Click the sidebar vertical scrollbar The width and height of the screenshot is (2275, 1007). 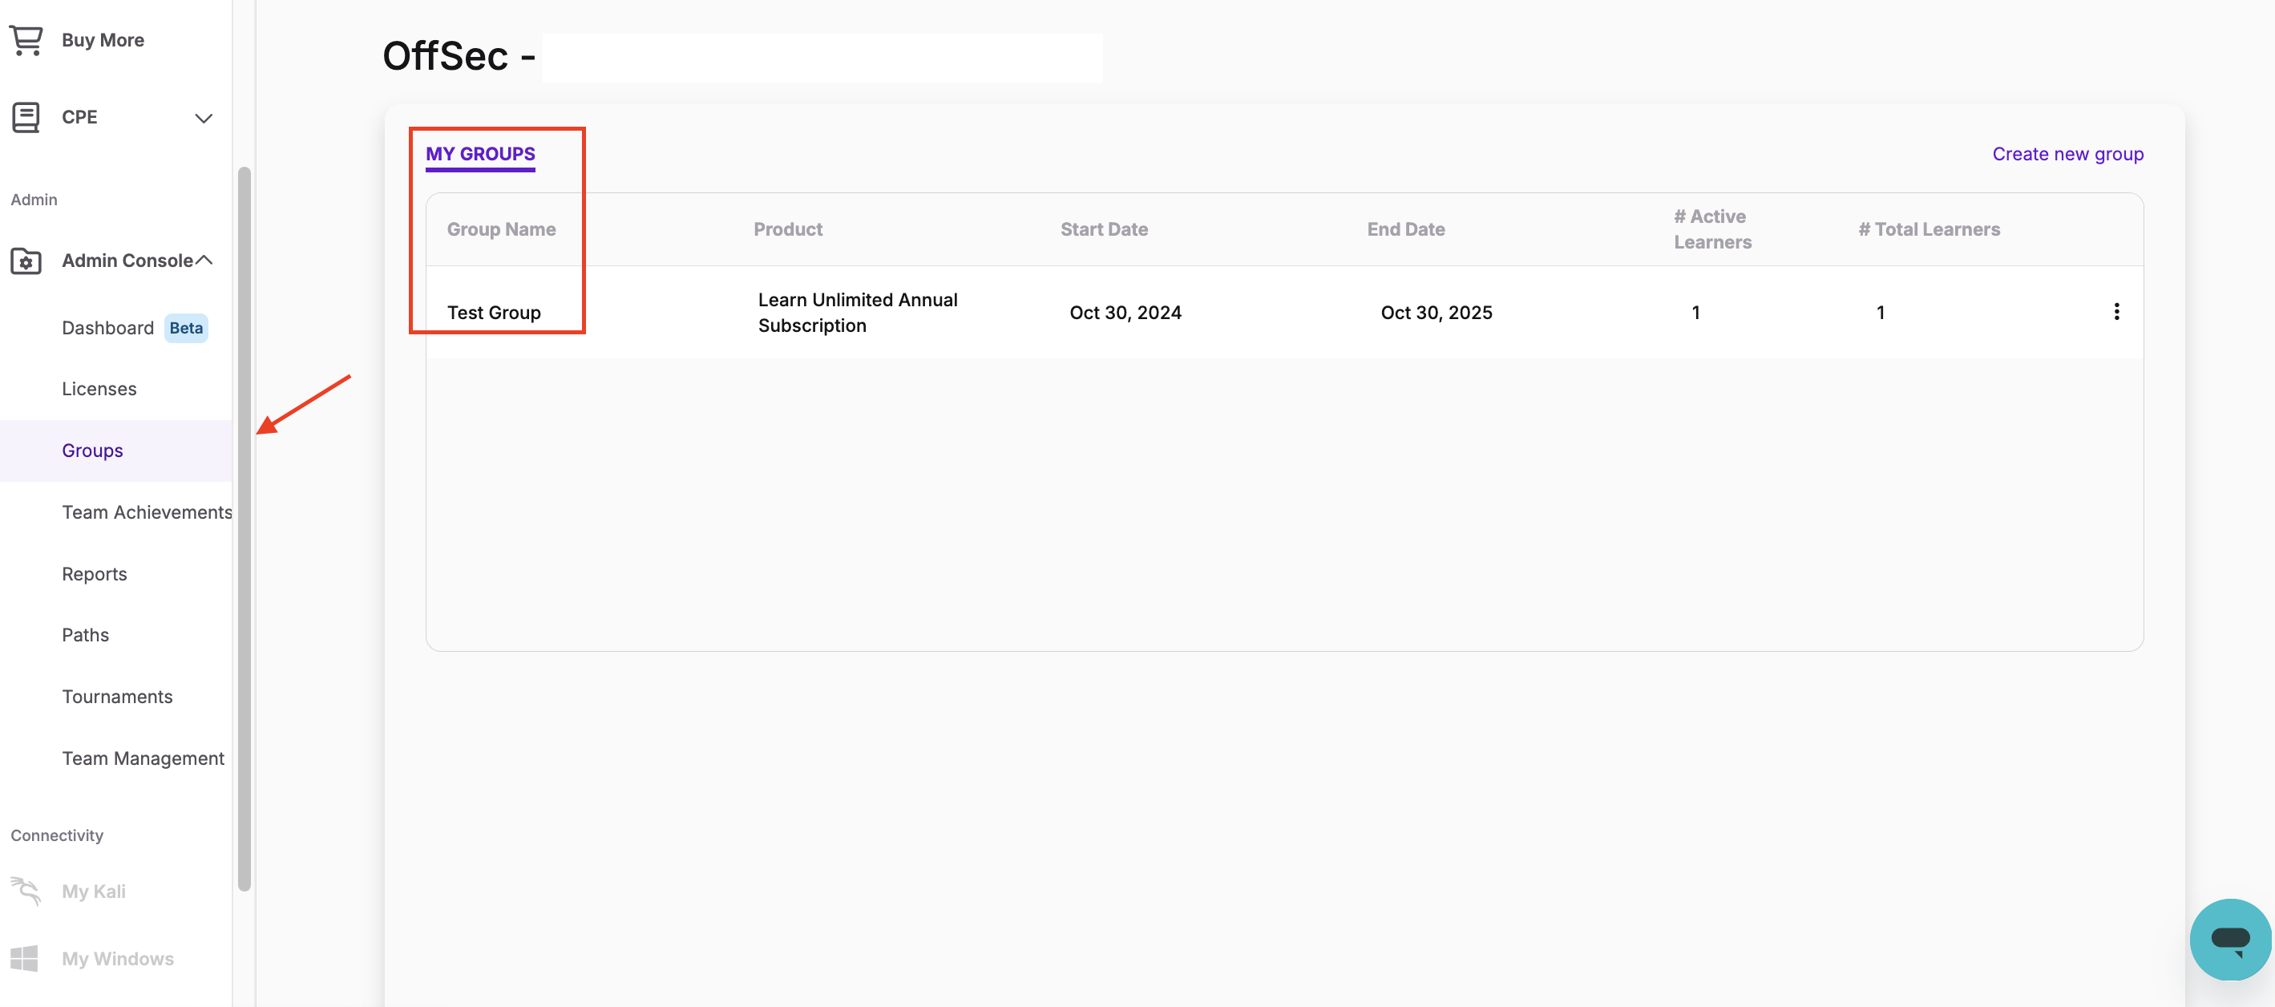(244, 530)
